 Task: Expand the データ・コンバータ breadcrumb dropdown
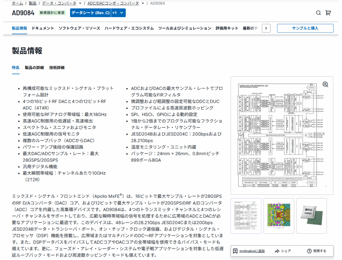(80, 3)
